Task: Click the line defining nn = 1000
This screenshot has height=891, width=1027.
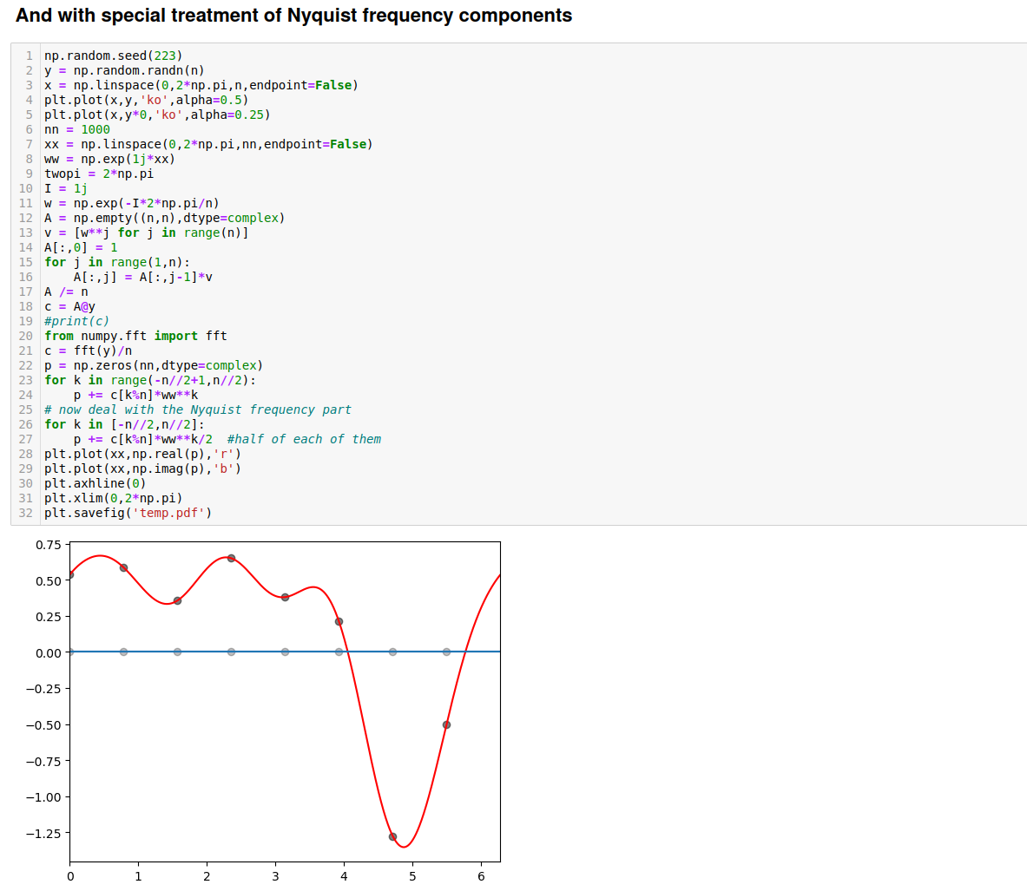Action: tap(77, 129)
